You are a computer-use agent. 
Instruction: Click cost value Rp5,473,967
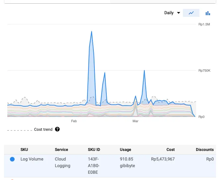click(163, 159)
